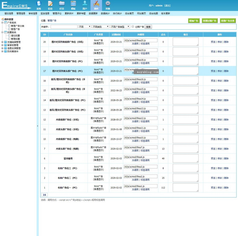Open 审核信息 in the submenu bar

coord(33,13)
